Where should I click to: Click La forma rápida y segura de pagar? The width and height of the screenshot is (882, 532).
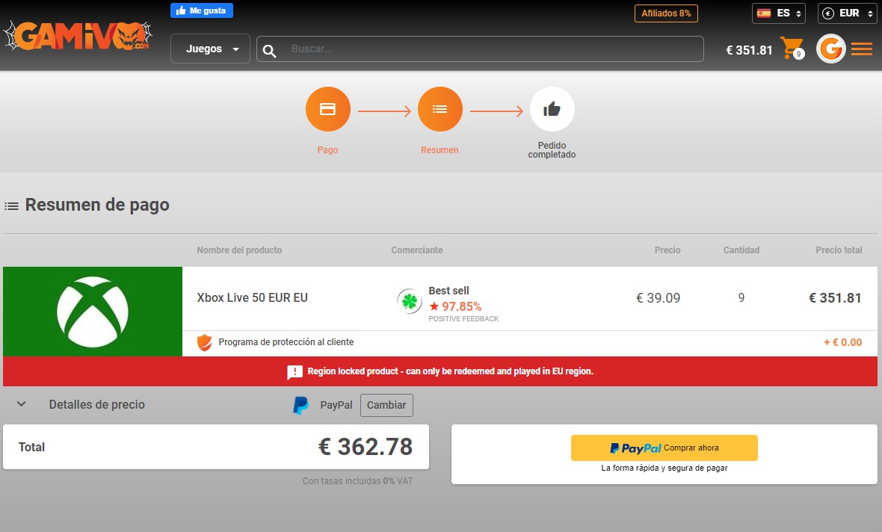[664, 468]
